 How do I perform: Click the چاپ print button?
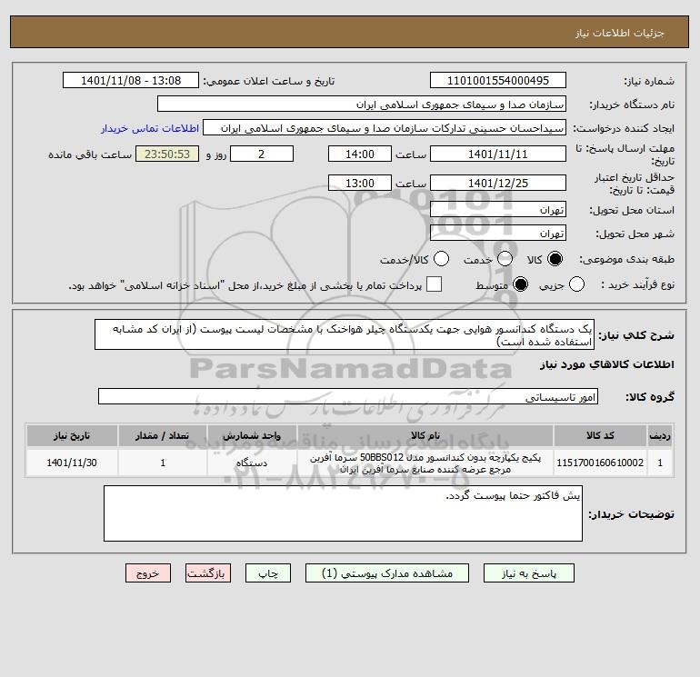point(268,573)
